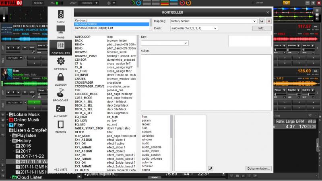The image size is (322, 181).
Task: Select the BROWSE_PUSH mapping row
Action: tap(105, 56)
